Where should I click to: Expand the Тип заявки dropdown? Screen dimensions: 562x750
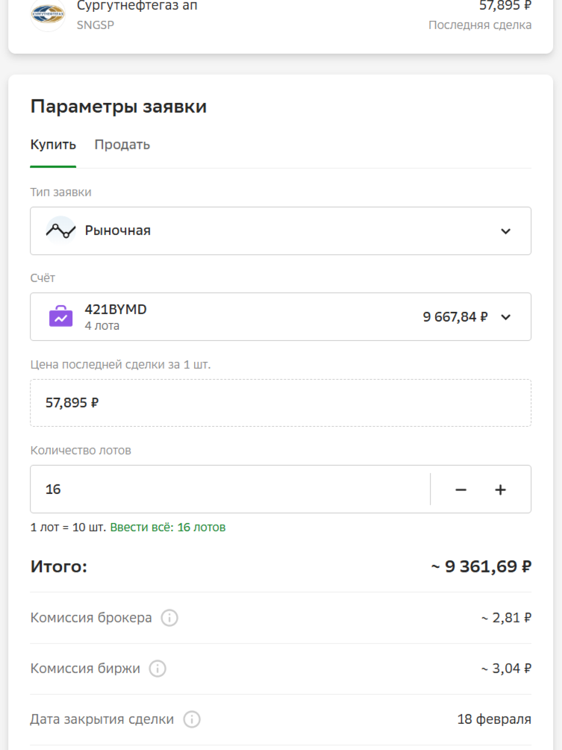pos(506,231)
